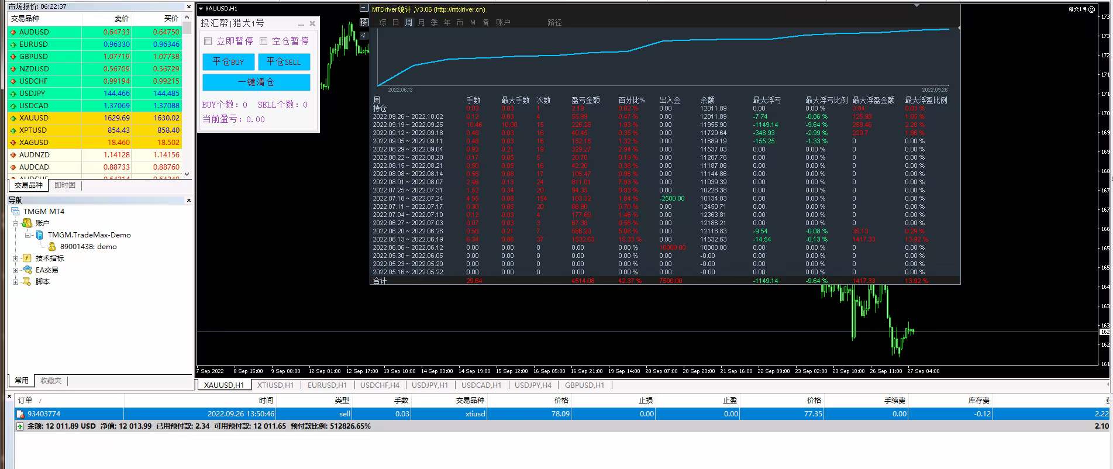This screenshot has height=469, width=1113.
Task: Enable the 立即暂停 checkbox
Action: (x=208, y=41)
